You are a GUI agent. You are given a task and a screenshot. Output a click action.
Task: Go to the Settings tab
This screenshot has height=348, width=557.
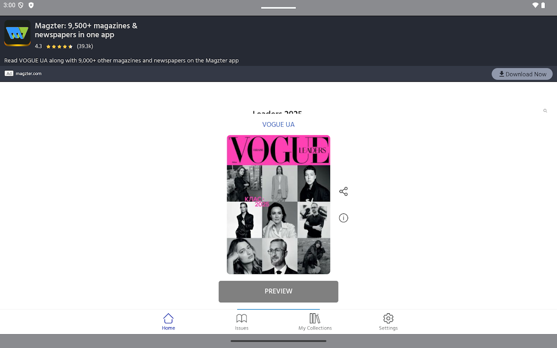click(388, 322)
